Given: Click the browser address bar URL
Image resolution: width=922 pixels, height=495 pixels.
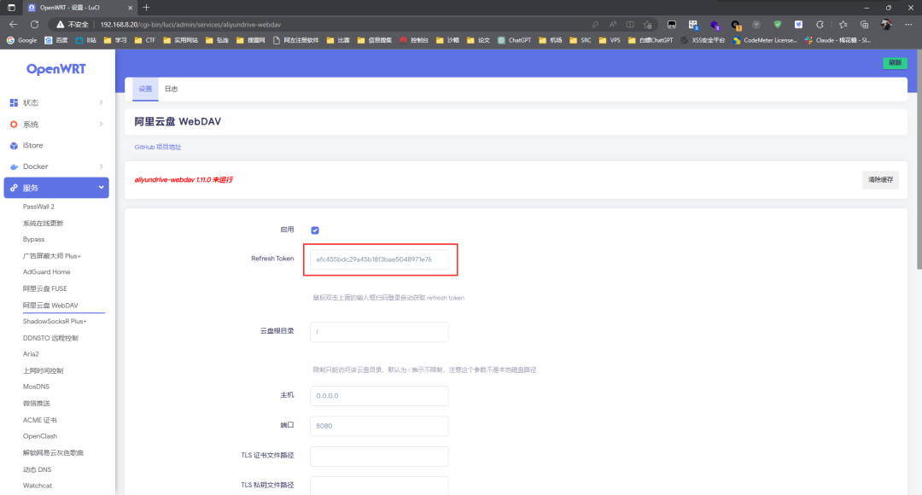Looking at the screenshot, I should coord(190,25).
